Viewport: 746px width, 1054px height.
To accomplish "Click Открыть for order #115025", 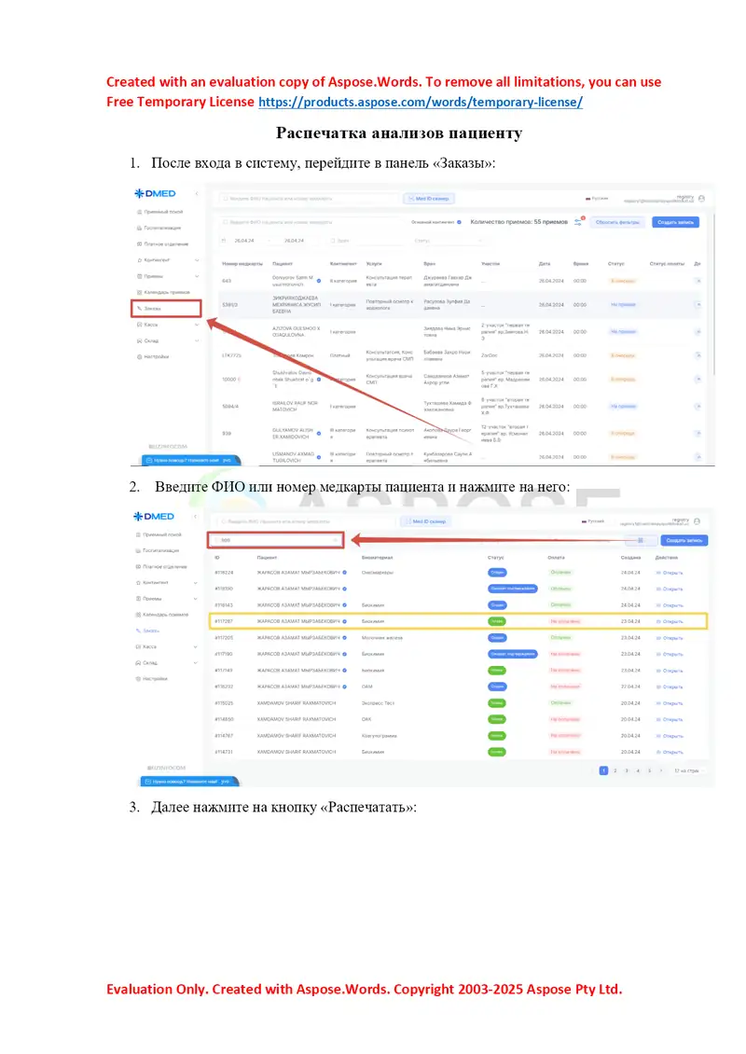I will point(670,703).
